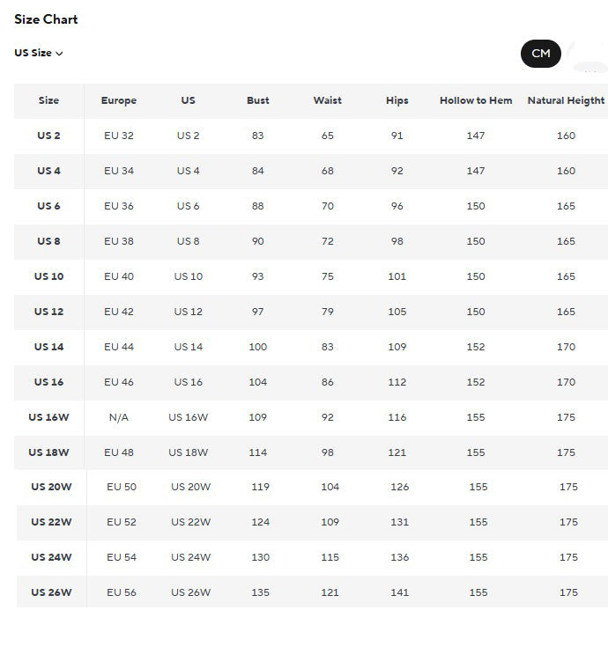Select the EU 32 cell

(x=119, y=136)
